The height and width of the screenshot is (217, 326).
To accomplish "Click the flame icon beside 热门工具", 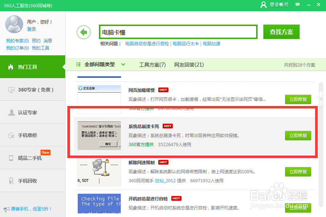I will pyautogui.click(x=11, y=67).
